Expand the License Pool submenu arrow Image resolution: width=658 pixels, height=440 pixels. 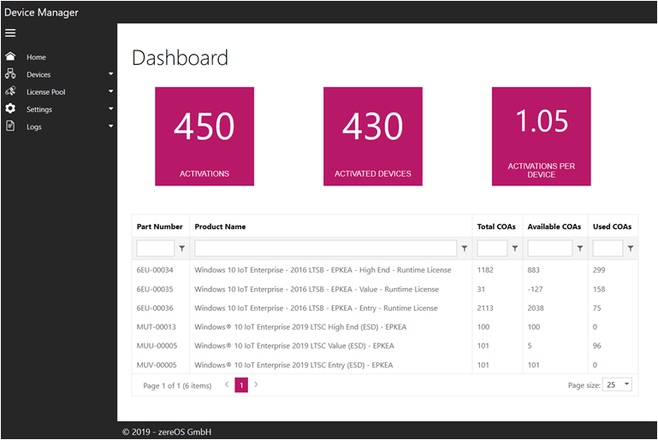pos(110,91)
